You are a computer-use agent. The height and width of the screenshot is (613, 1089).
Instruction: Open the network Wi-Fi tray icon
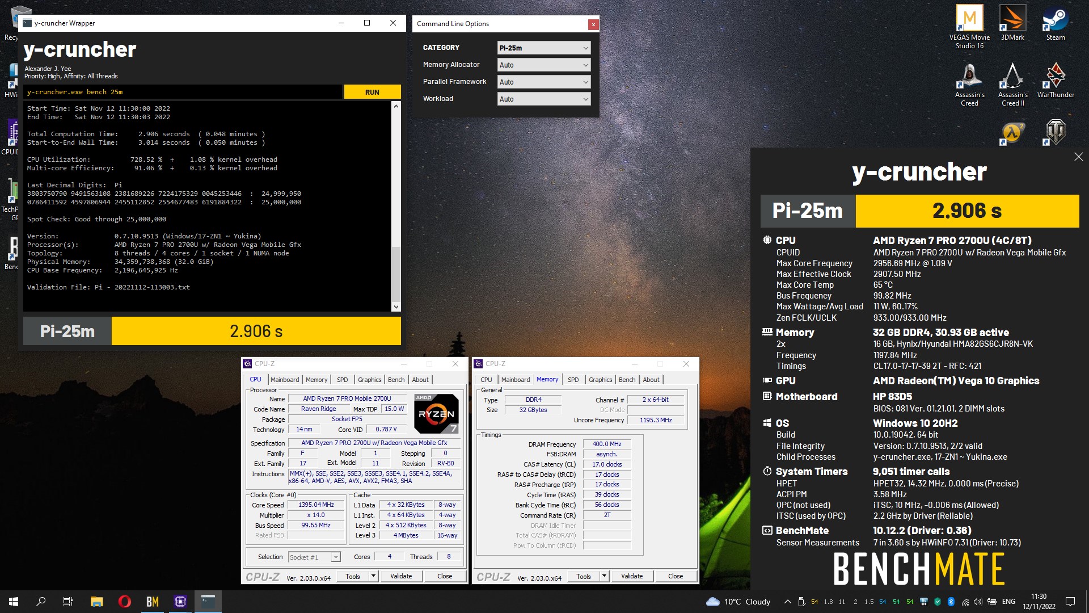965,602
